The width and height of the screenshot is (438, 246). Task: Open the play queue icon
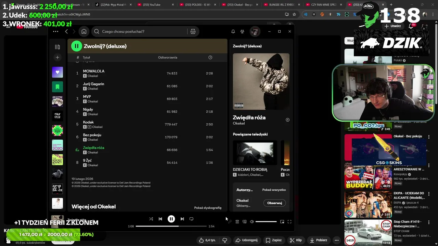point(237,222)
